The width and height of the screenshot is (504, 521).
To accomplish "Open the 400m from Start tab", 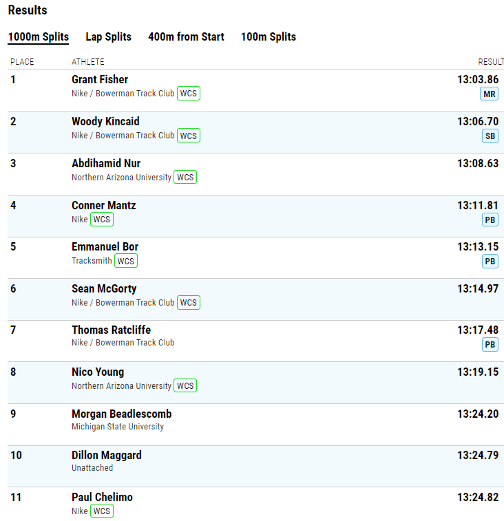I will (186, 37).
